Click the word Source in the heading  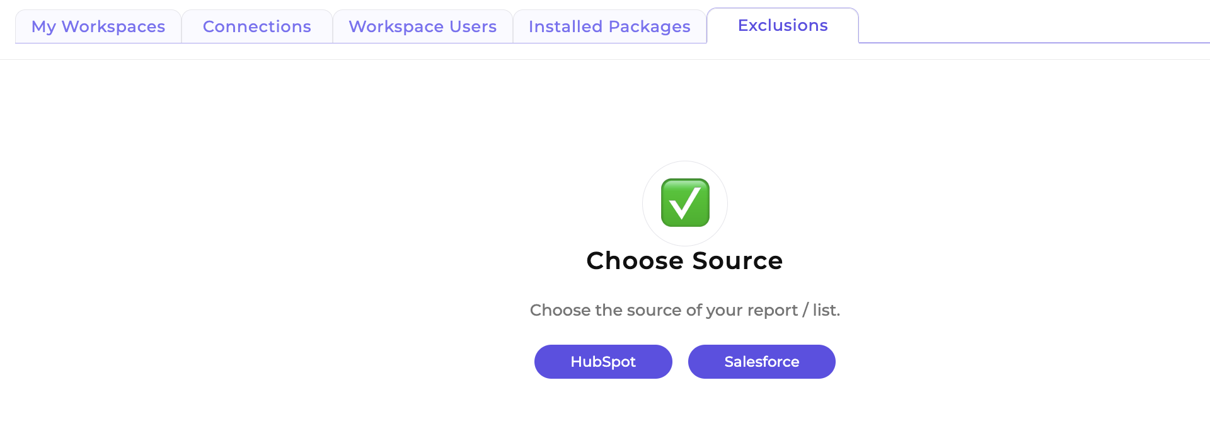coord(737,261)
